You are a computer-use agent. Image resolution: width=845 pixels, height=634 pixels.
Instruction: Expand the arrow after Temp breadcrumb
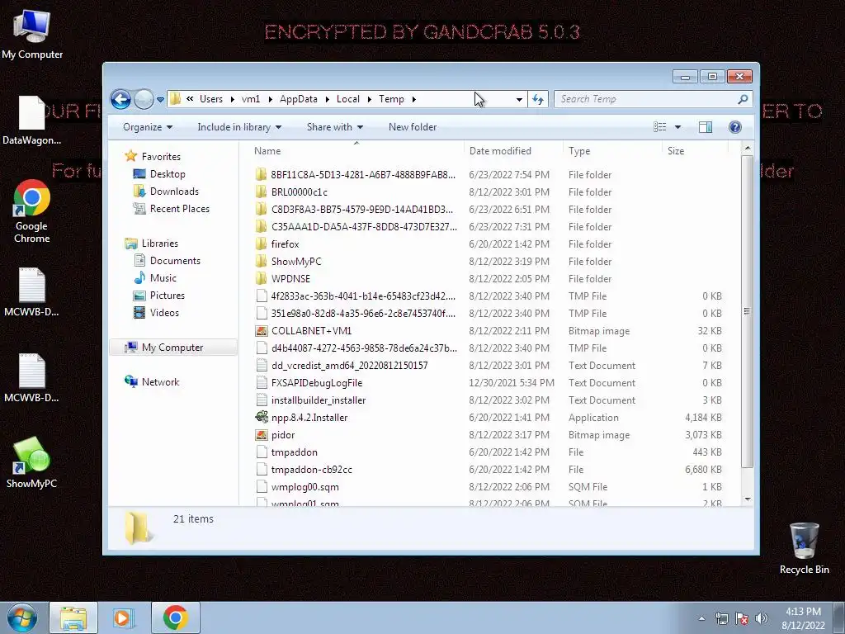pyautogui.click(x=414, y=99)
